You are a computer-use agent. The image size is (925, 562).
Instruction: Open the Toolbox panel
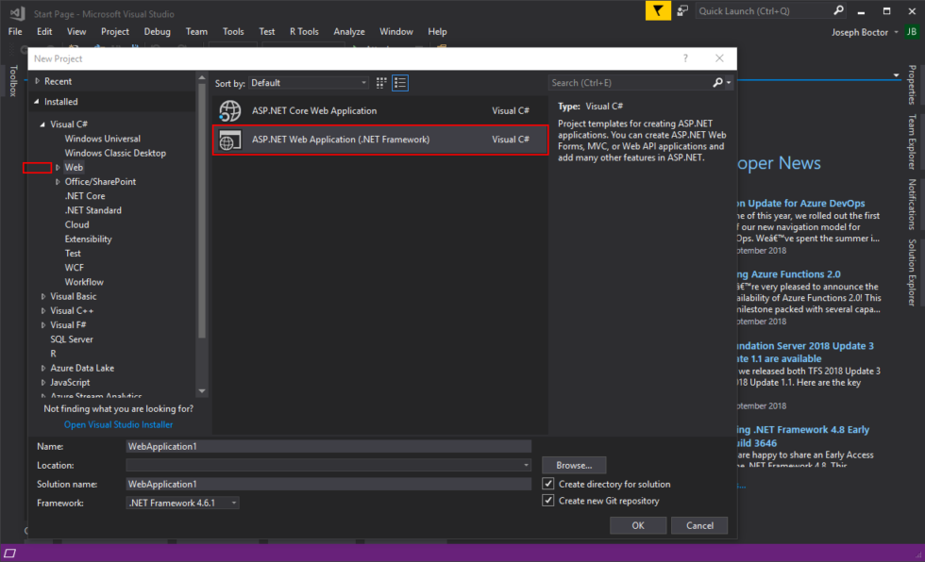pos(11,80)
